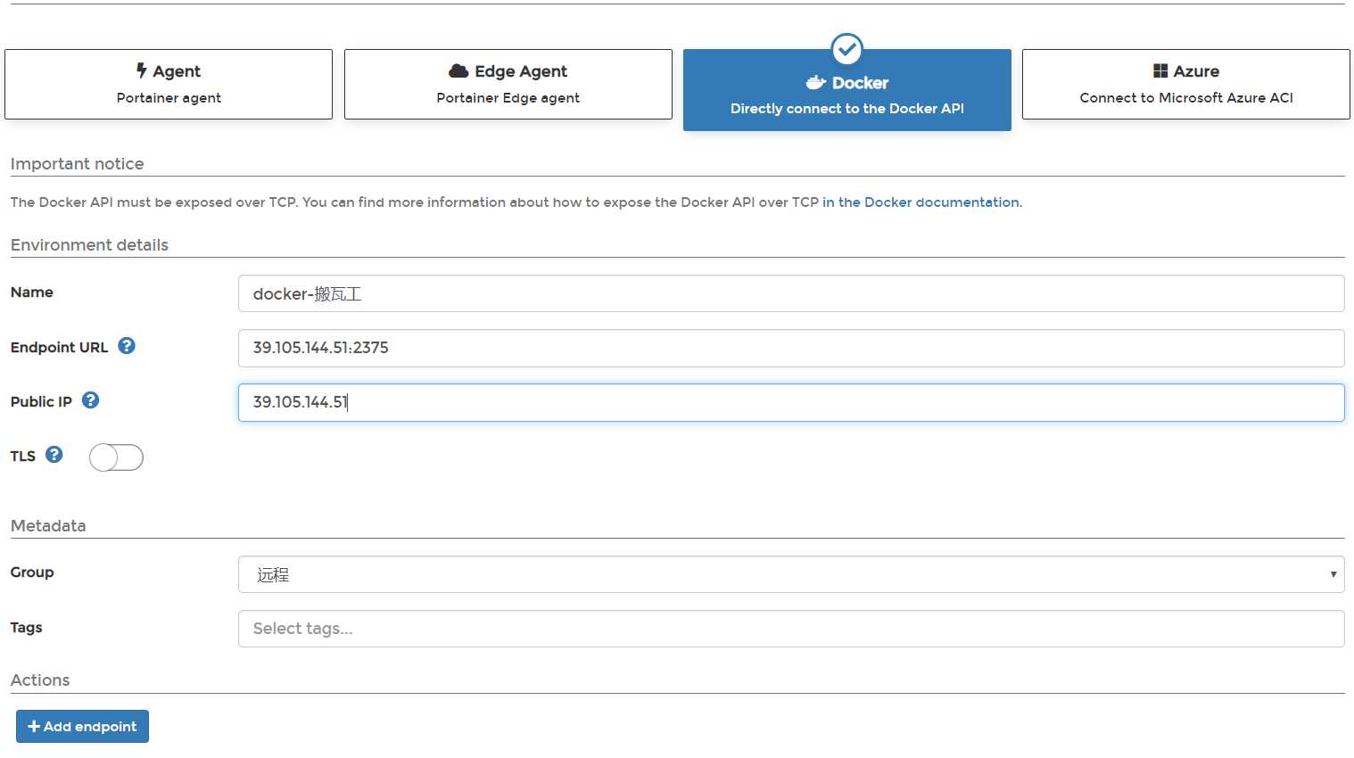Click the Tags label text
The height and width of the screenshot is (758, 1354).
[27, 627]
